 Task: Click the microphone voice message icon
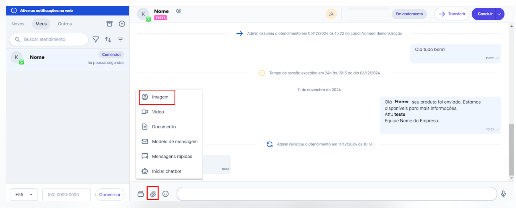coord(503,194)
